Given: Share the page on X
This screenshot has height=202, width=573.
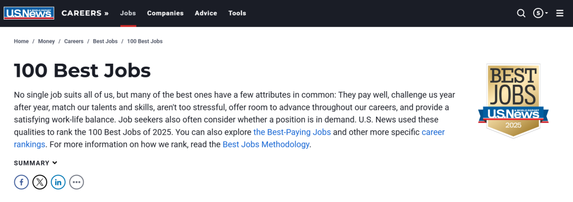Looking at the screenshot, I should tap(40, 182).
